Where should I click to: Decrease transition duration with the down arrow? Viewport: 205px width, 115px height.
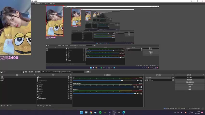[173, 81]
